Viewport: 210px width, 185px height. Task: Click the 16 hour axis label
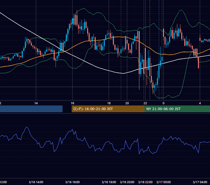tap(73, 103)
